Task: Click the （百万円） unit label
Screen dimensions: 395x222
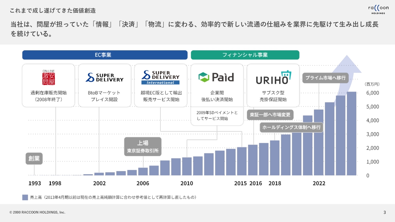Action: [x=372, y=84]
